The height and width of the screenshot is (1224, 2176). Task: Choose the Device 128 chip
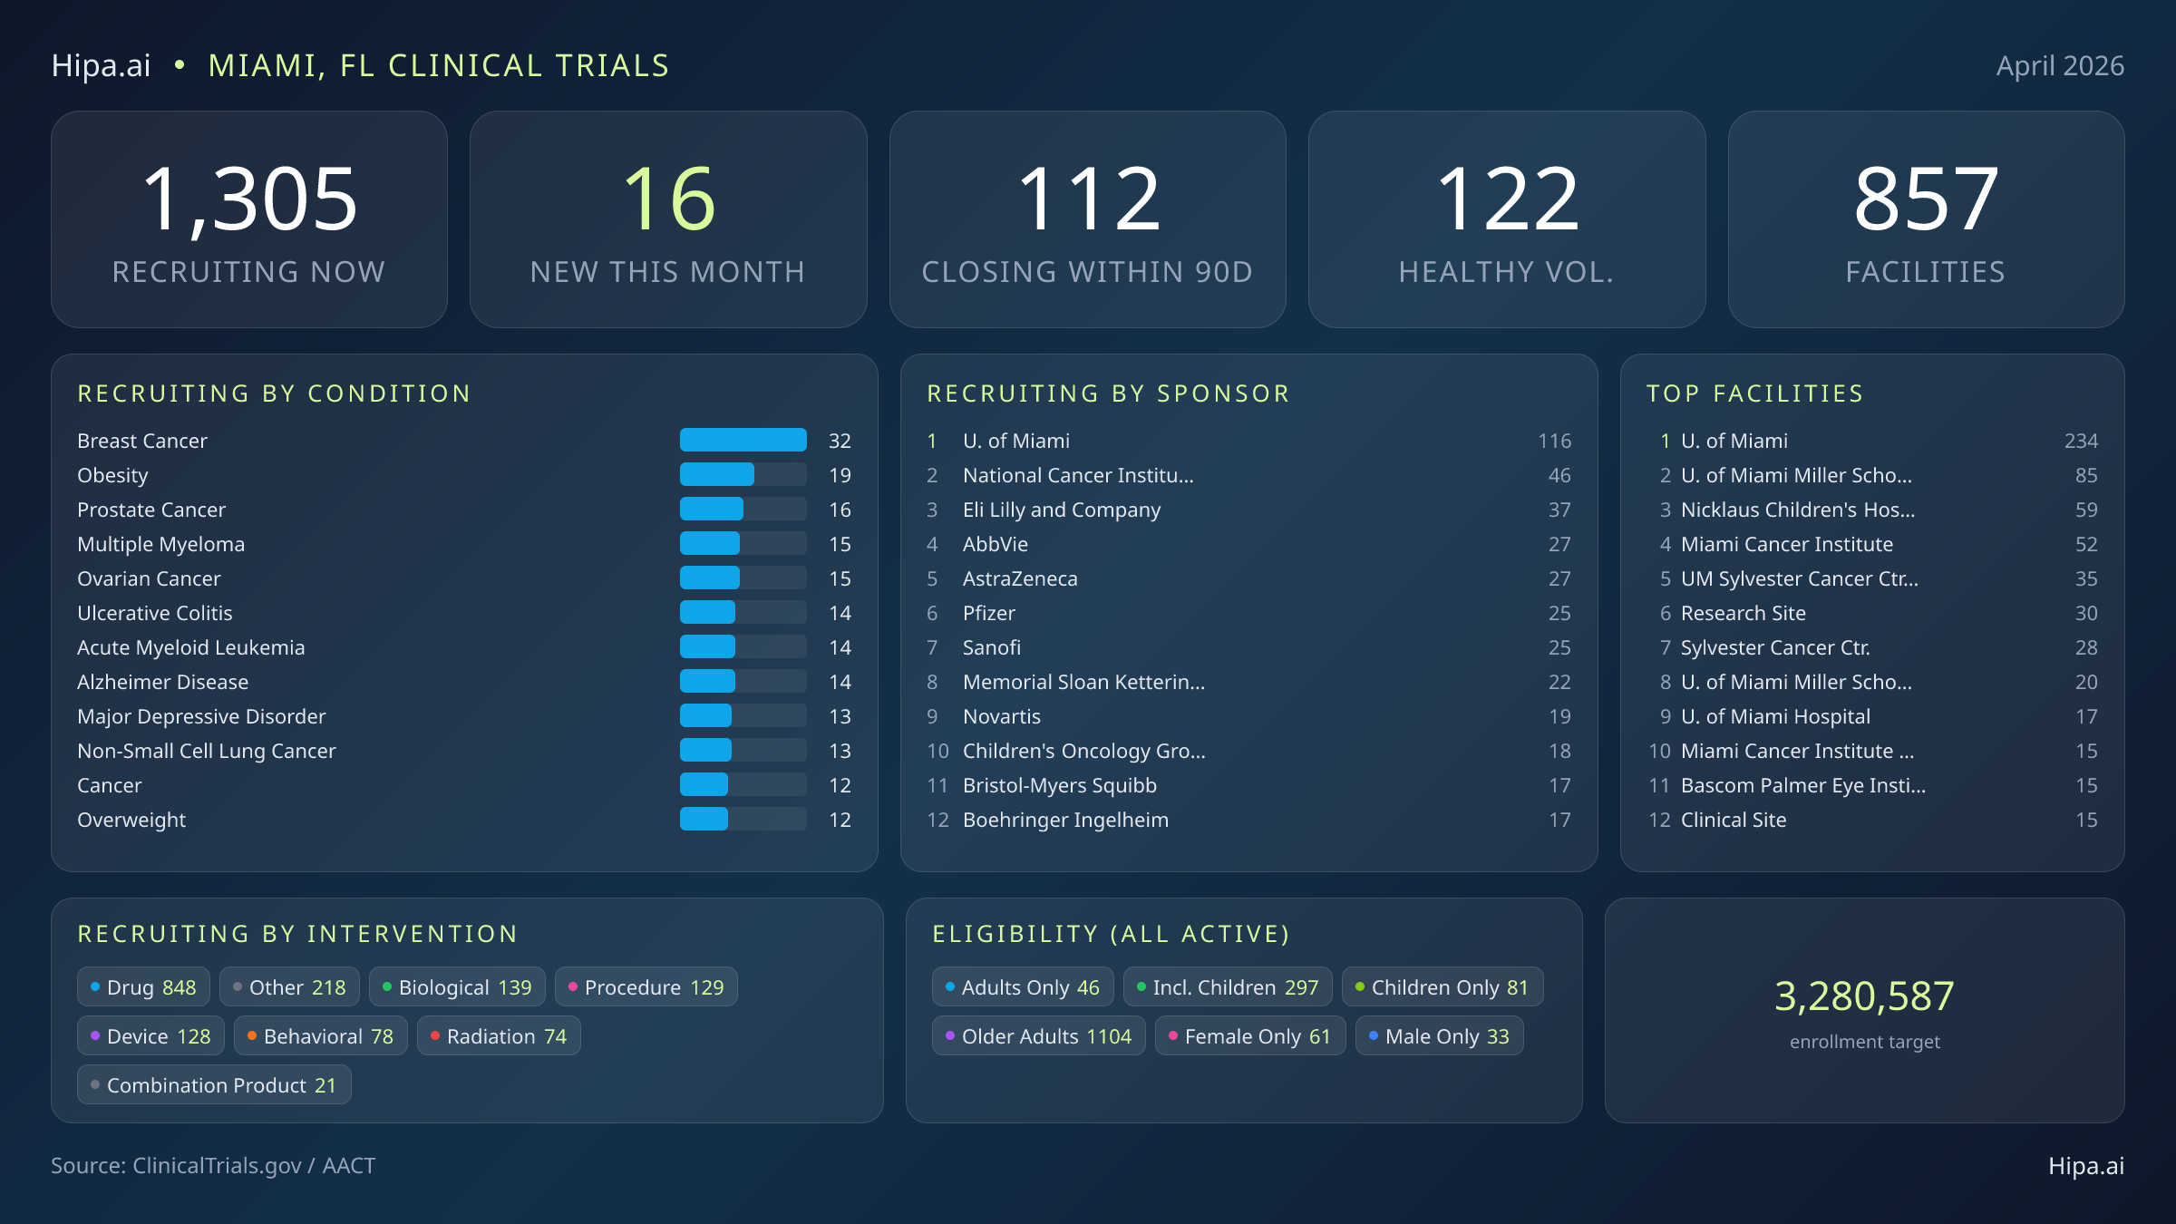coord(151,1035)
